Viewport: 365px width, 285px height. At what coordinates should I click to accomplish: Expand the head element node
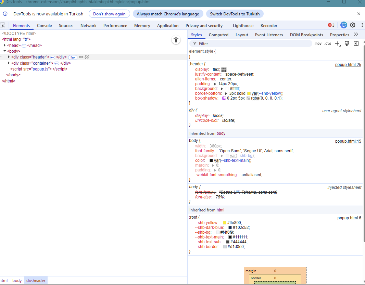coord(5,45)
